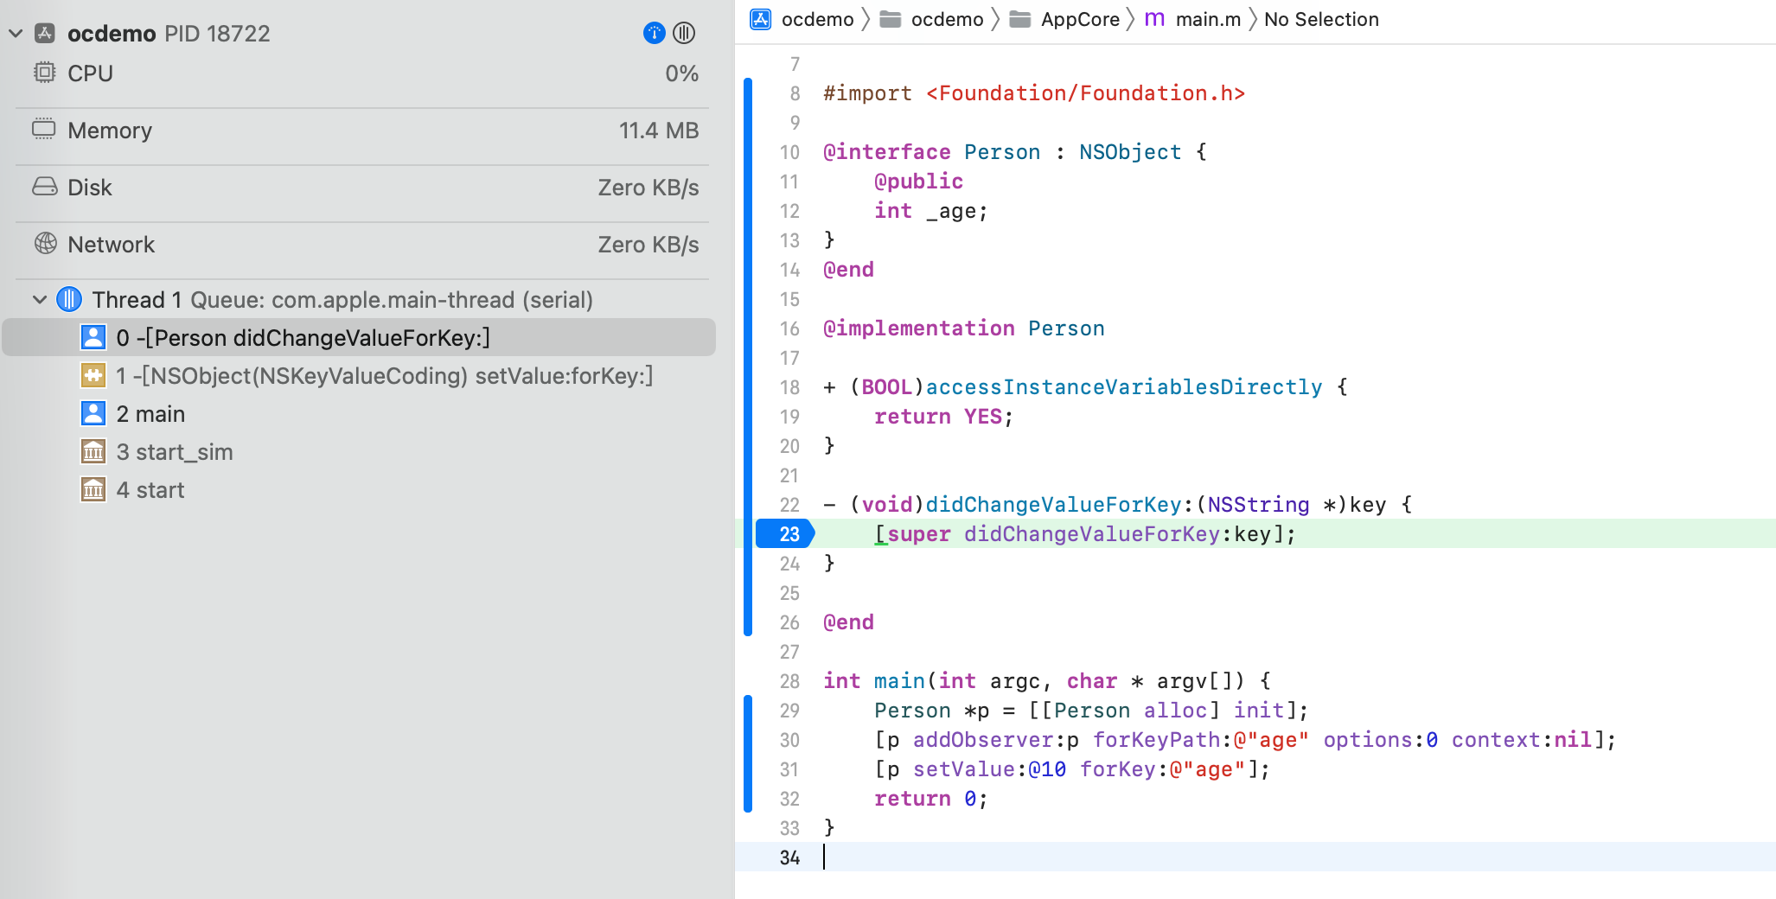Click the user-code icon for frame 0

point(93,337)
